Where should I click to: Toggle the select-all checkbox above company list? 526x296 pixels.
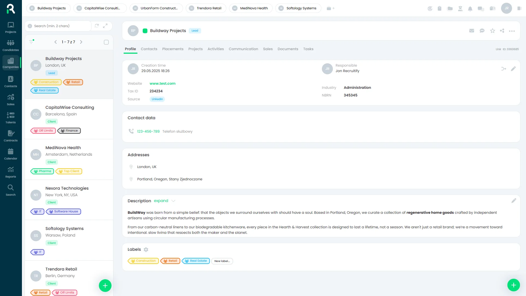pyautogui.click(x=106, y=42)
